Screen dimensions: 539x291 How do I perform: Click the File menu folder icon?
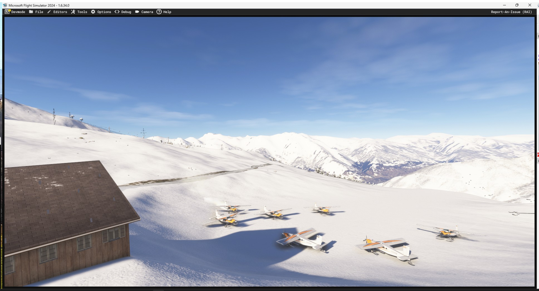coord(31,12)
